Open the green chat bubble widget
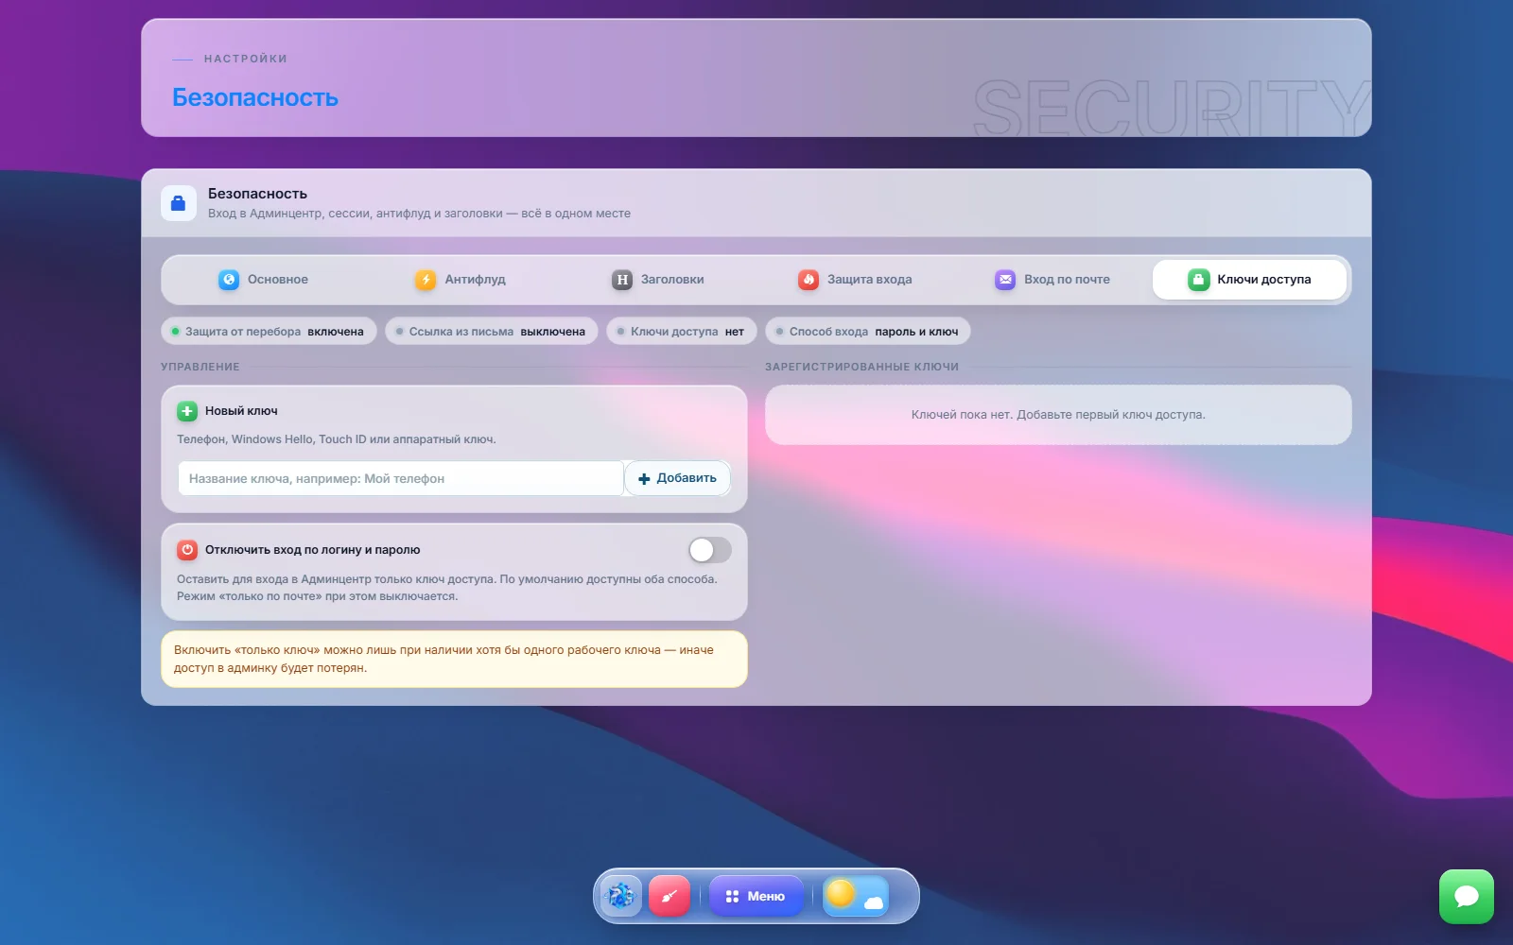Screen dimensions: 1513x945 [1466, 896]
